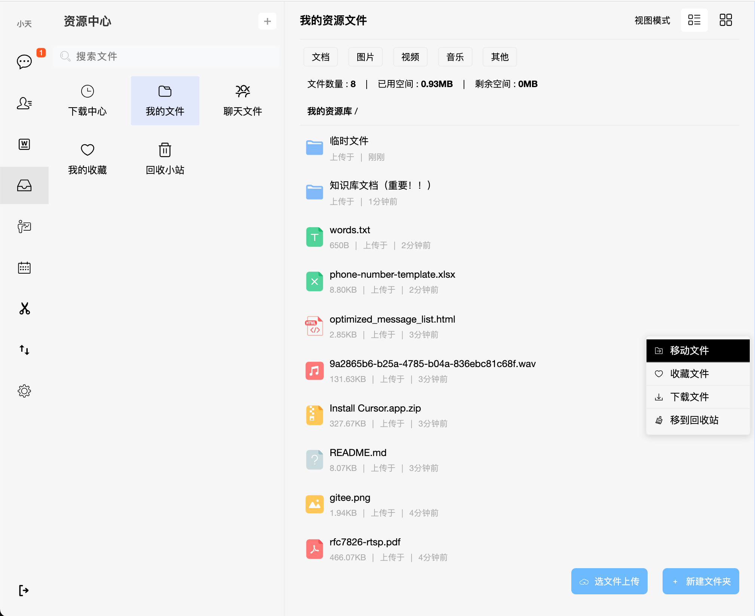Click the README.md unknown file icon

pyautogui.click(x=315, y=460)
